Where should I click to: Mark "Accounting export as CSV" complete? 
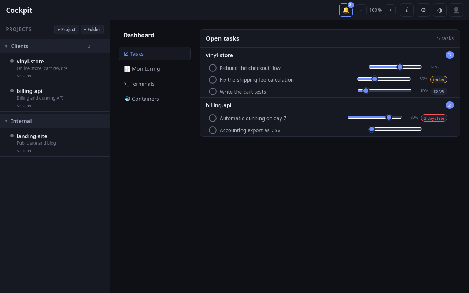click(213, 130)
